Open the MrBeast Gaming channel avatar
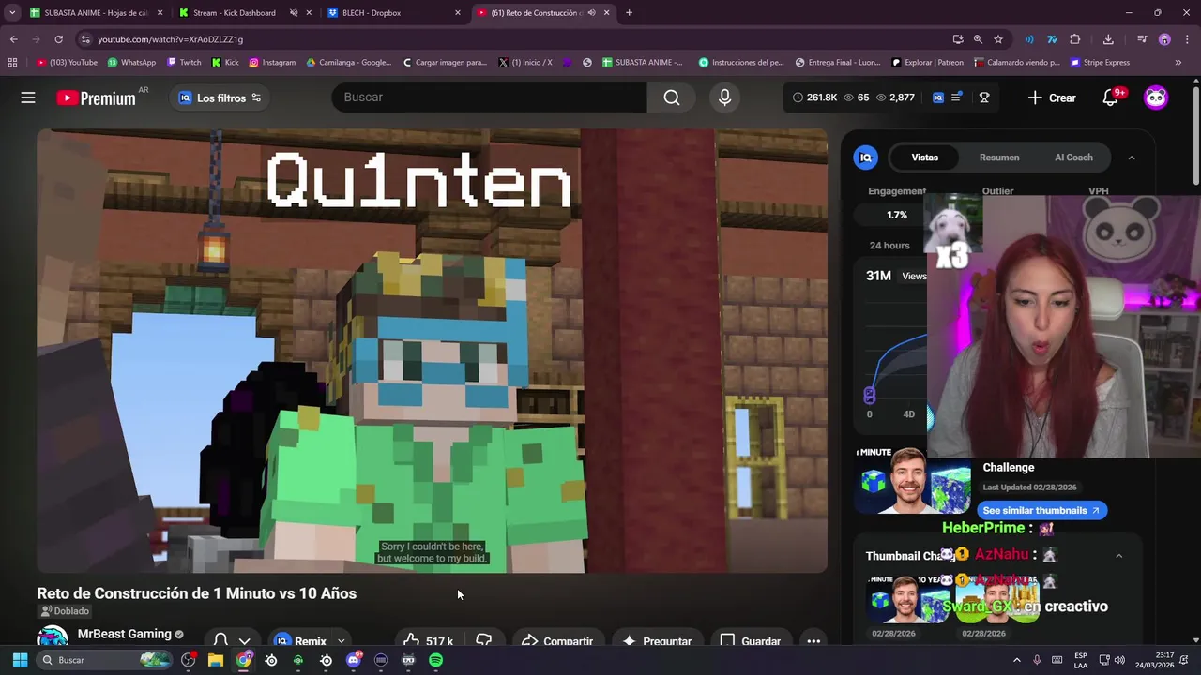The image size is (1201, 675). [53, 637]
